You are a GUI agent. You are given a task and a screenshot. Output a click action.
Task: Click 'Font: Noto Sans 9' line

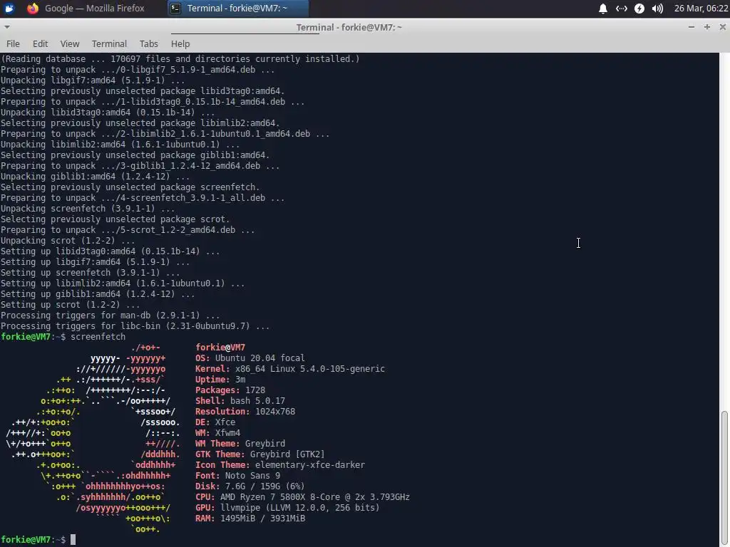[237, 476]
